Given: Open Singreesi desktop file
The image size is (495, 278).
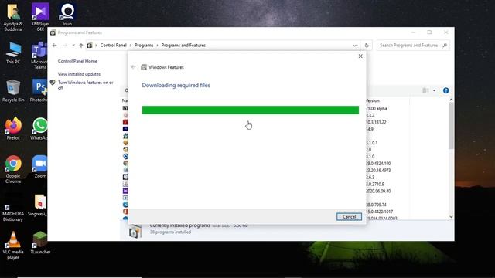Looking at the screenshot, I should (39, 205).
